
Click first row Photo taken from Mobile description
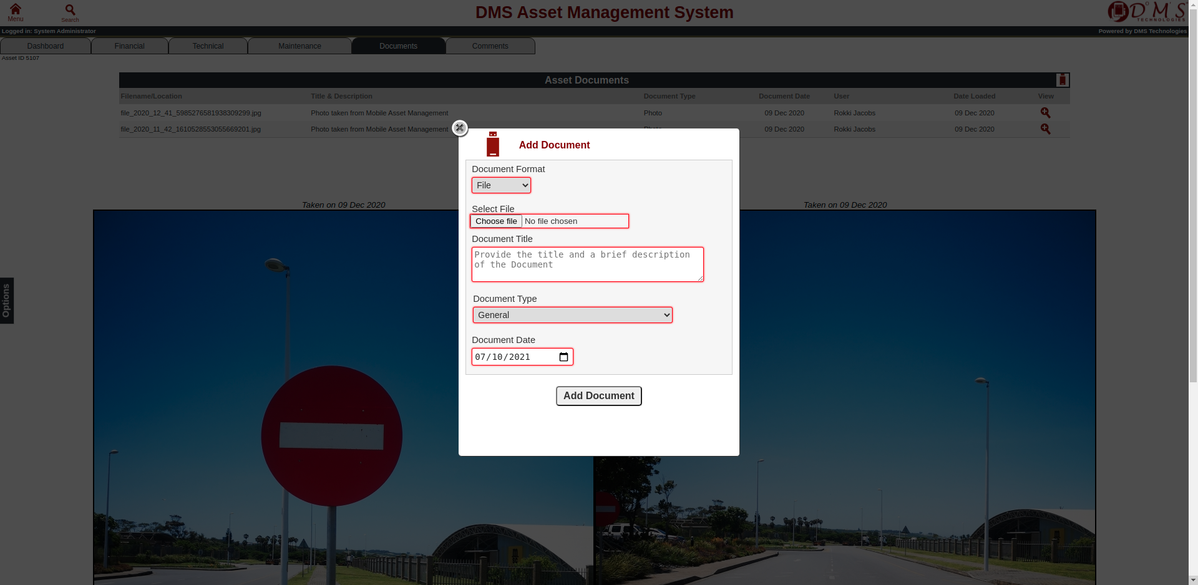pyautogui.click(x=379, y=113)
